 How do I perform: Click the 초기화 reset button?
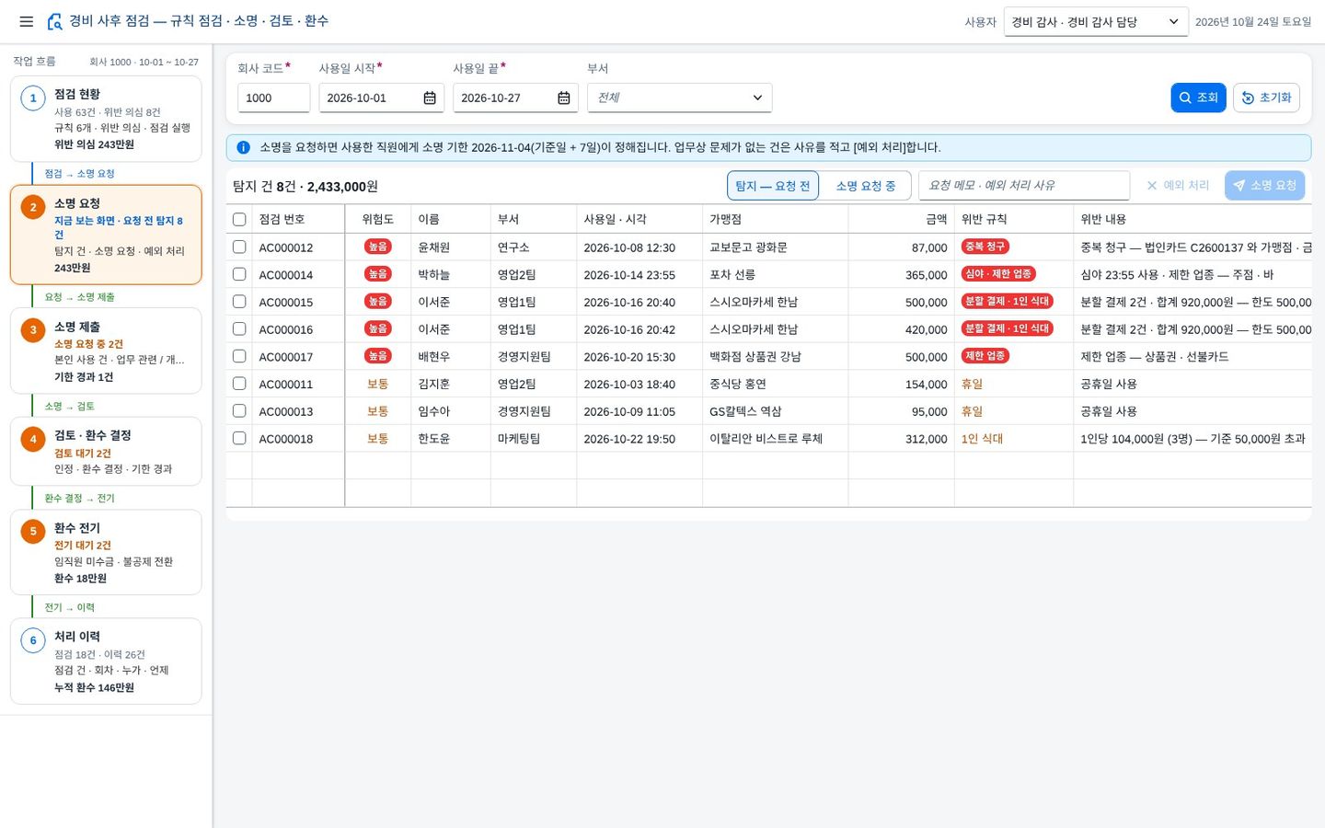(x=1266, y=98)
